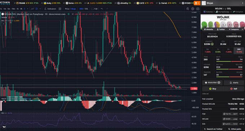Open the layout grid templates icon
The width and height of the screenshot is (245, 131).
coord(60,9)
